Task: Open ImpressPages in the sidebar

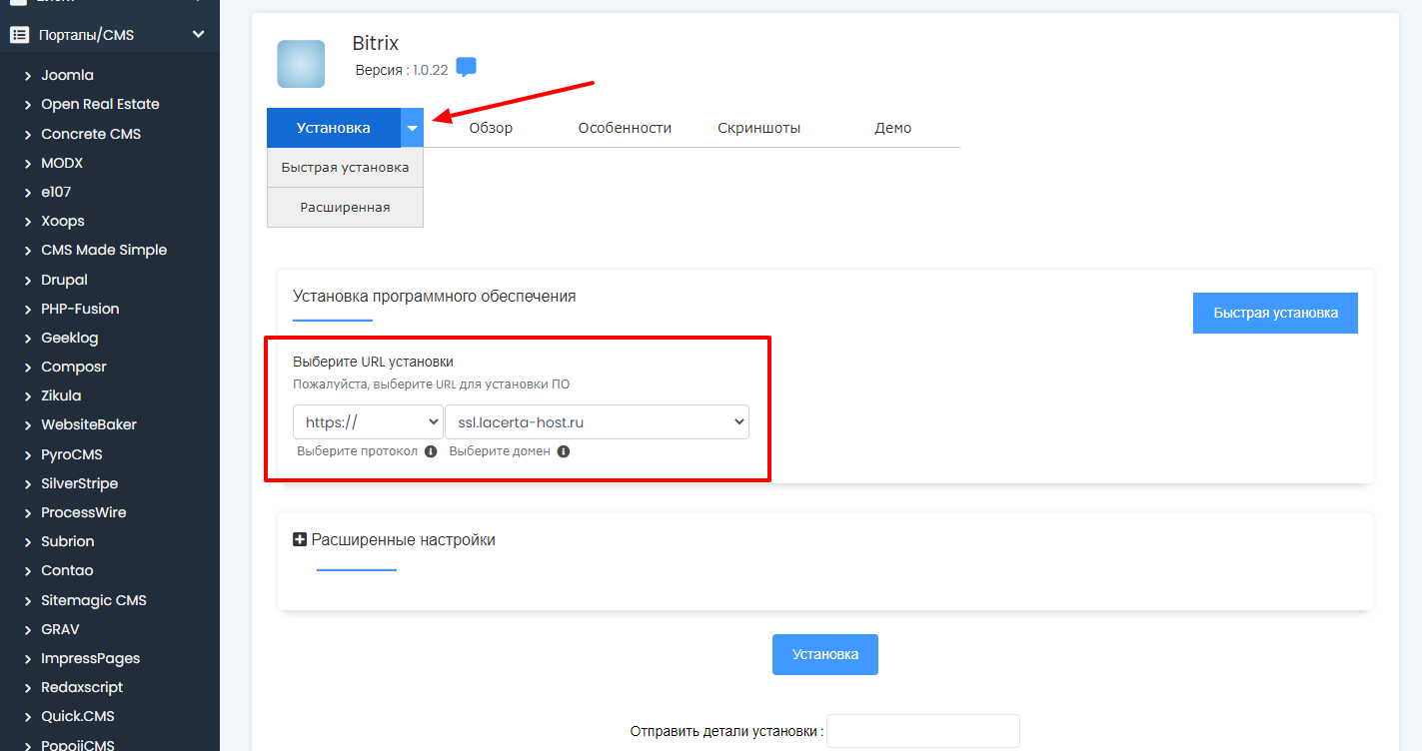Action: coord(91,658)
